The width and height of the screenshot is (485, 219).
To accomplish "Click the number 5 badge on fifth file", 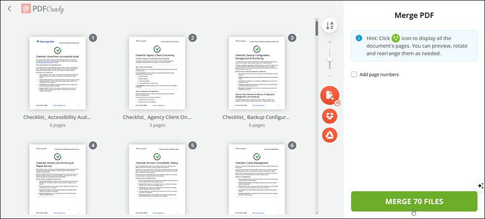I will click(193, 145).
